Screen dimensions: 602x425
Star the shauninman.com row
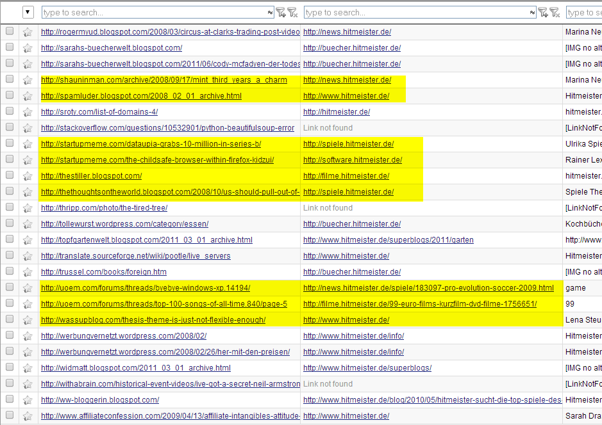[28, 80]
